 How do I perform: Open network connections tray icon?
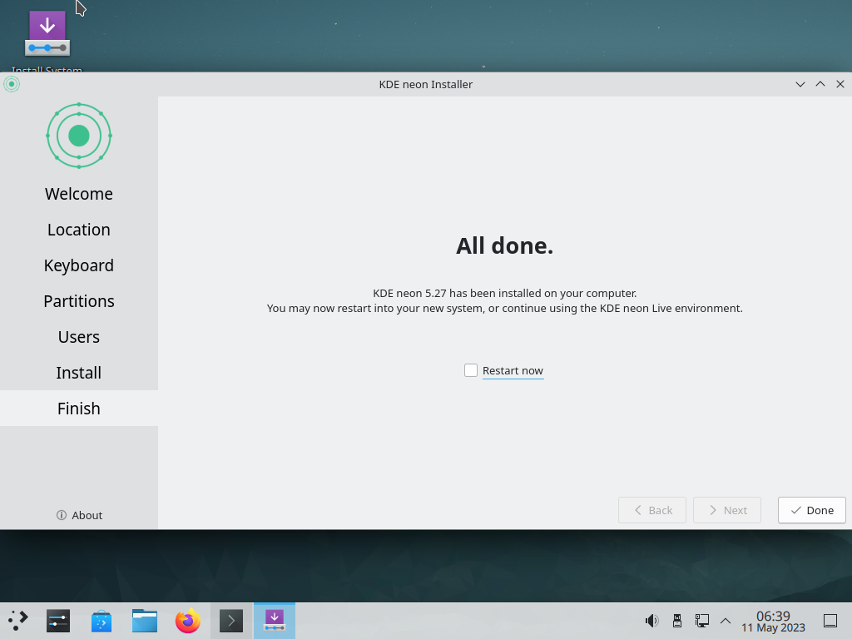click(x=701, y=621)
